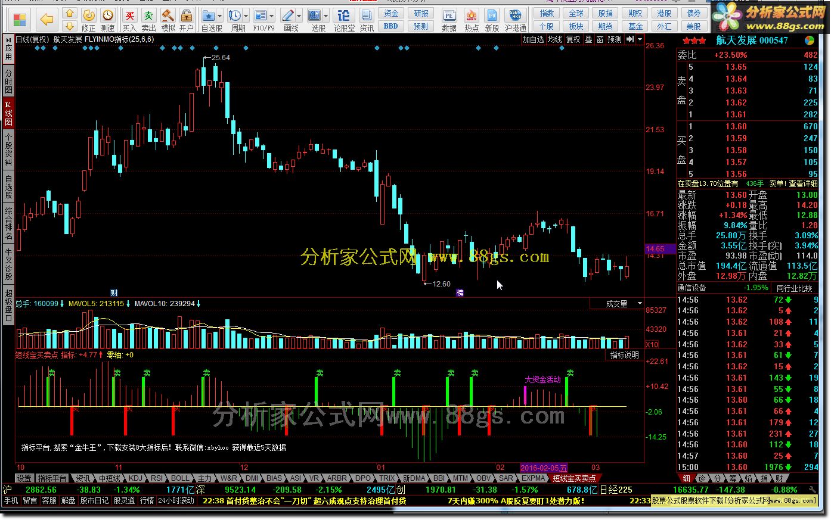Toggle the 预测 forecast option in chart header
831x520 pixels.
tap(614, 39)
